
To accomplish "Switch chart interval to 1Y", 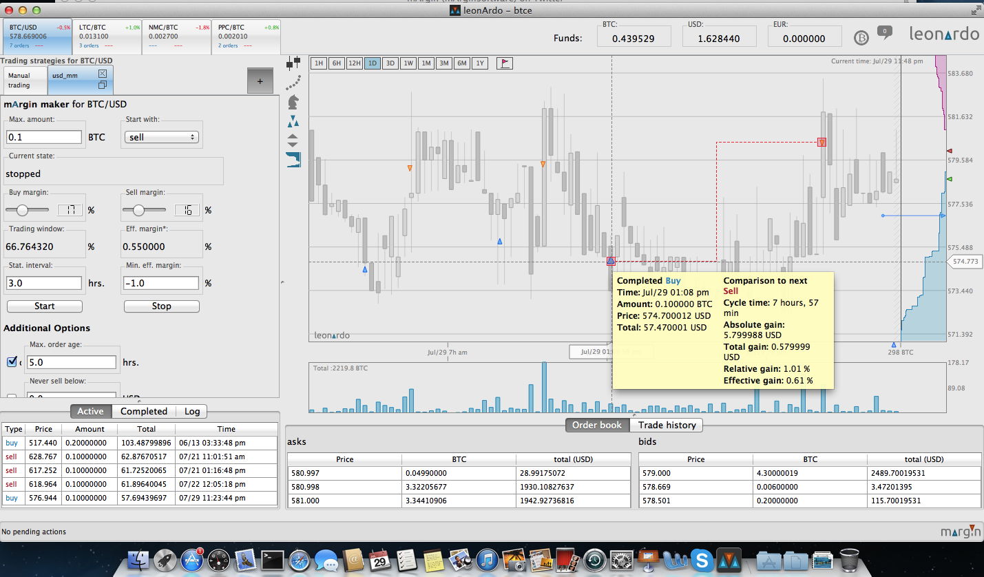I will click(480, 63).
